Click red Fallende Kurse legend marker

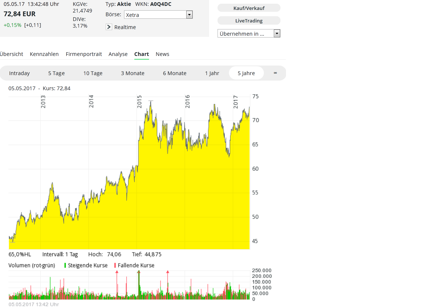point(115,265)
